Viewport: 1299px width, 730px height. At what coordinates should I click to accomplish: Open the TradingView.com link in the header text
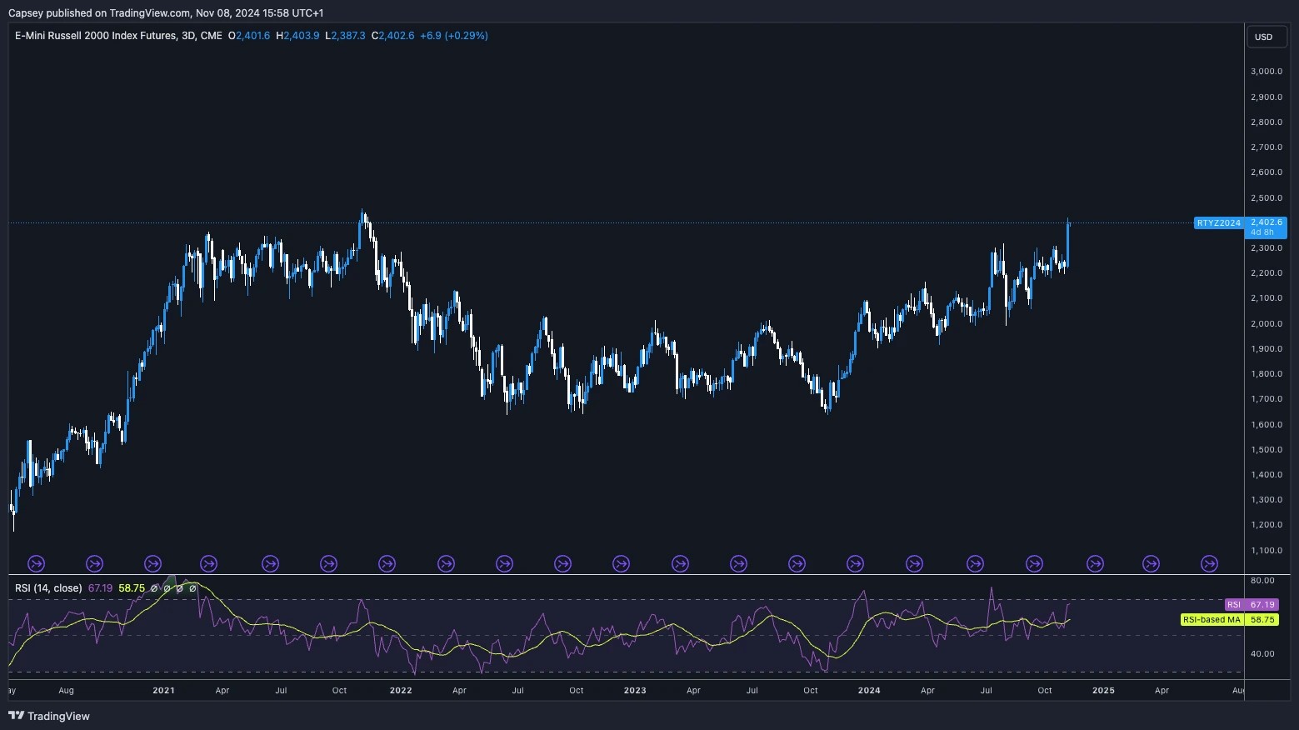(147, 12)
